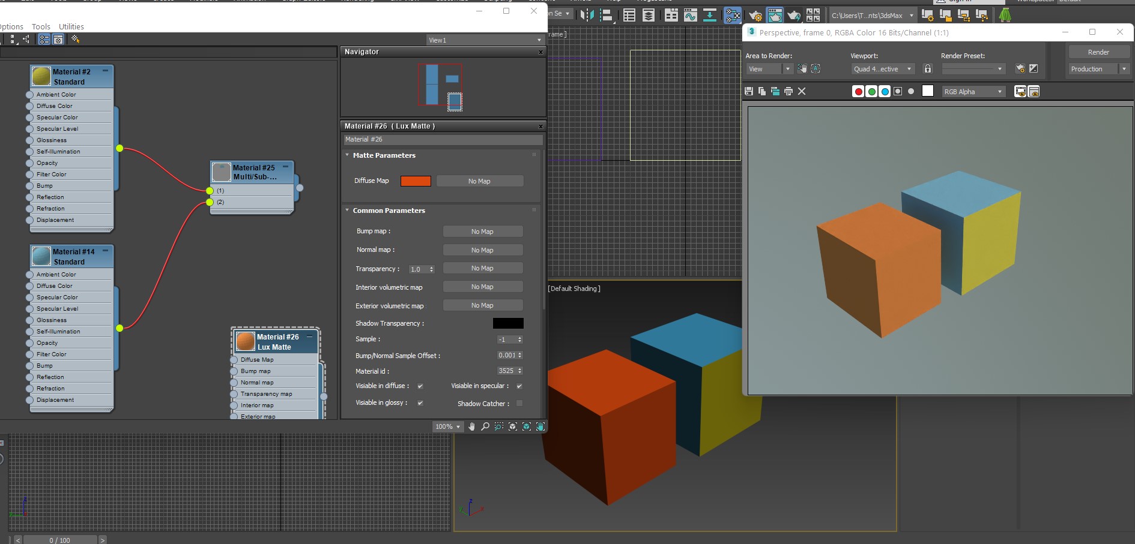Lock the render viewport with padlock

coord(928,69)
